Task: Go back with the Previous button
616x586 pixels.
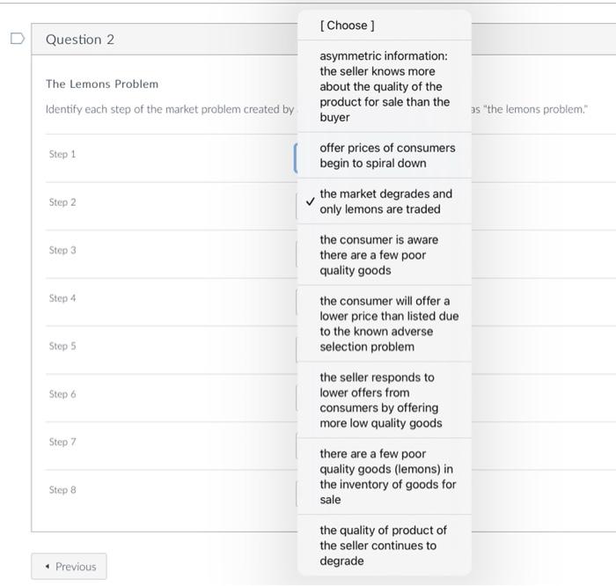Action: (x=70, y=567)
